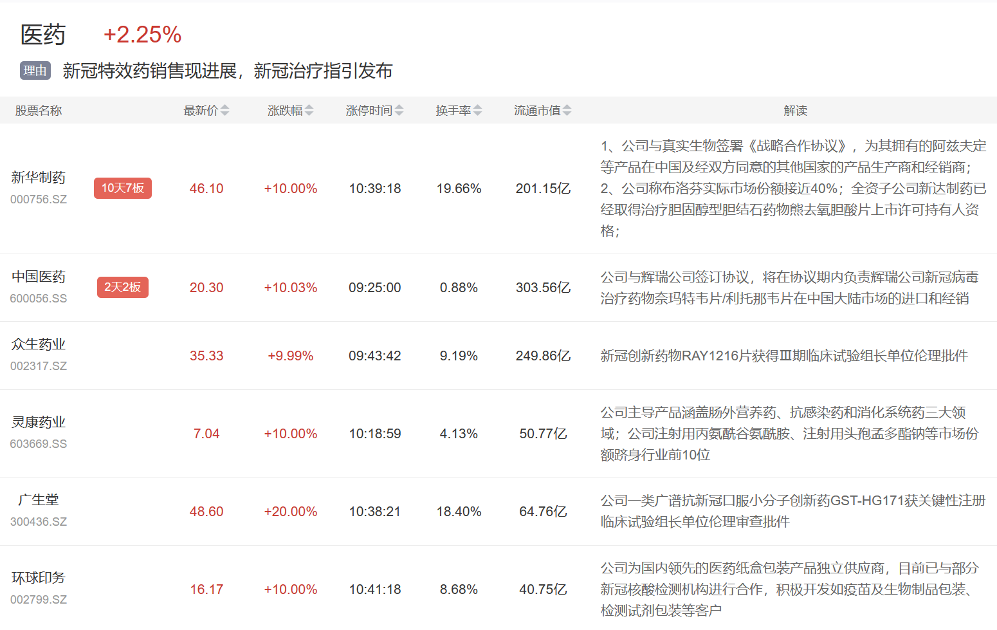Screen dimensions: 997x630
Task: Click price 20.30
Action: [206, 288]
